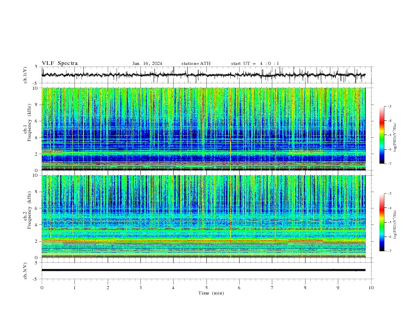This screenshot has height=323, width=418.
Task: Select the date 'Jan. 16, 2024'
Action: [x=147, y=63]
